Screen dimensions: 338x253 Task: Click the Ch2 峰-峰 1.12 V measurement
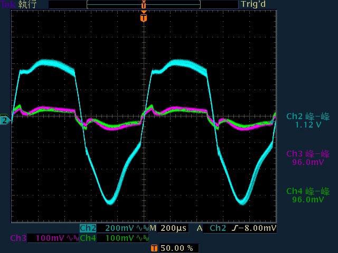(x=307, y=121)
